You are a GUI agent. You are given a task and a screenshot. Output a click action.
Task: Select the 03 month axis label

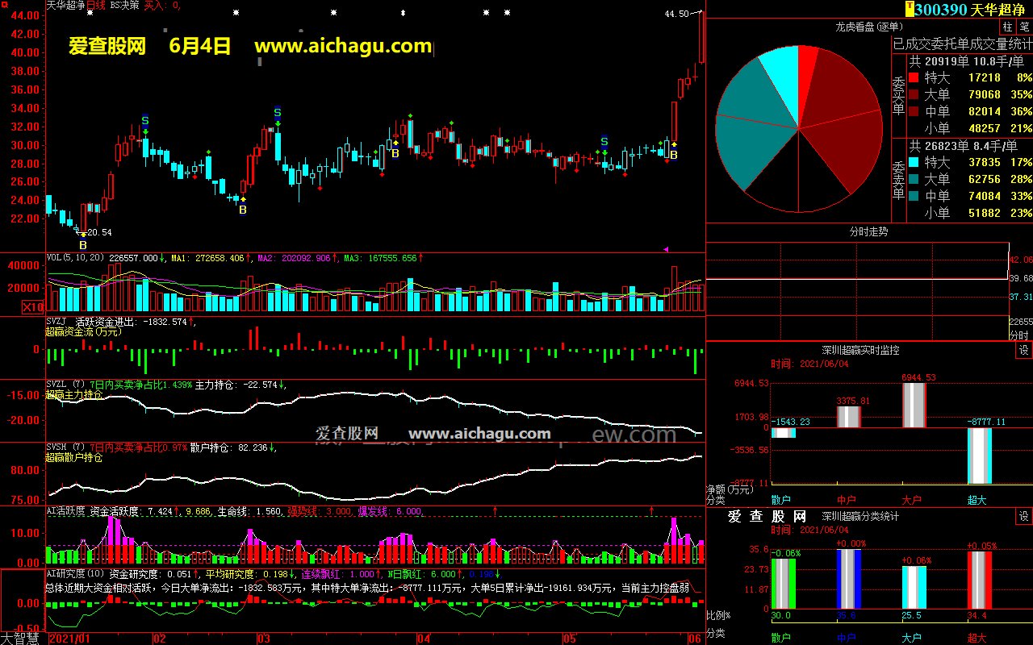click(x=263, y=639)
